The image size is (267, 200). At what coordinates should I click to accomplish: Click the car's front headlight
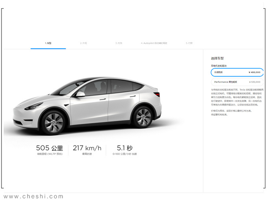click(x=34, y=106)
